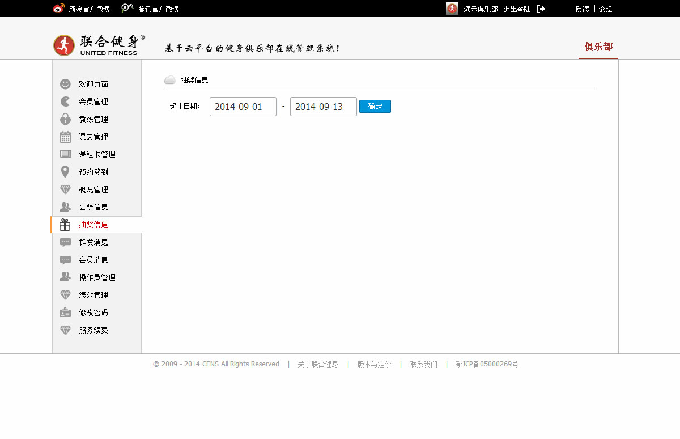Viewport: 680px width, 439px height.
Task: Go to 群发消息 in the sidebar
Action: (x=93, y=242)
